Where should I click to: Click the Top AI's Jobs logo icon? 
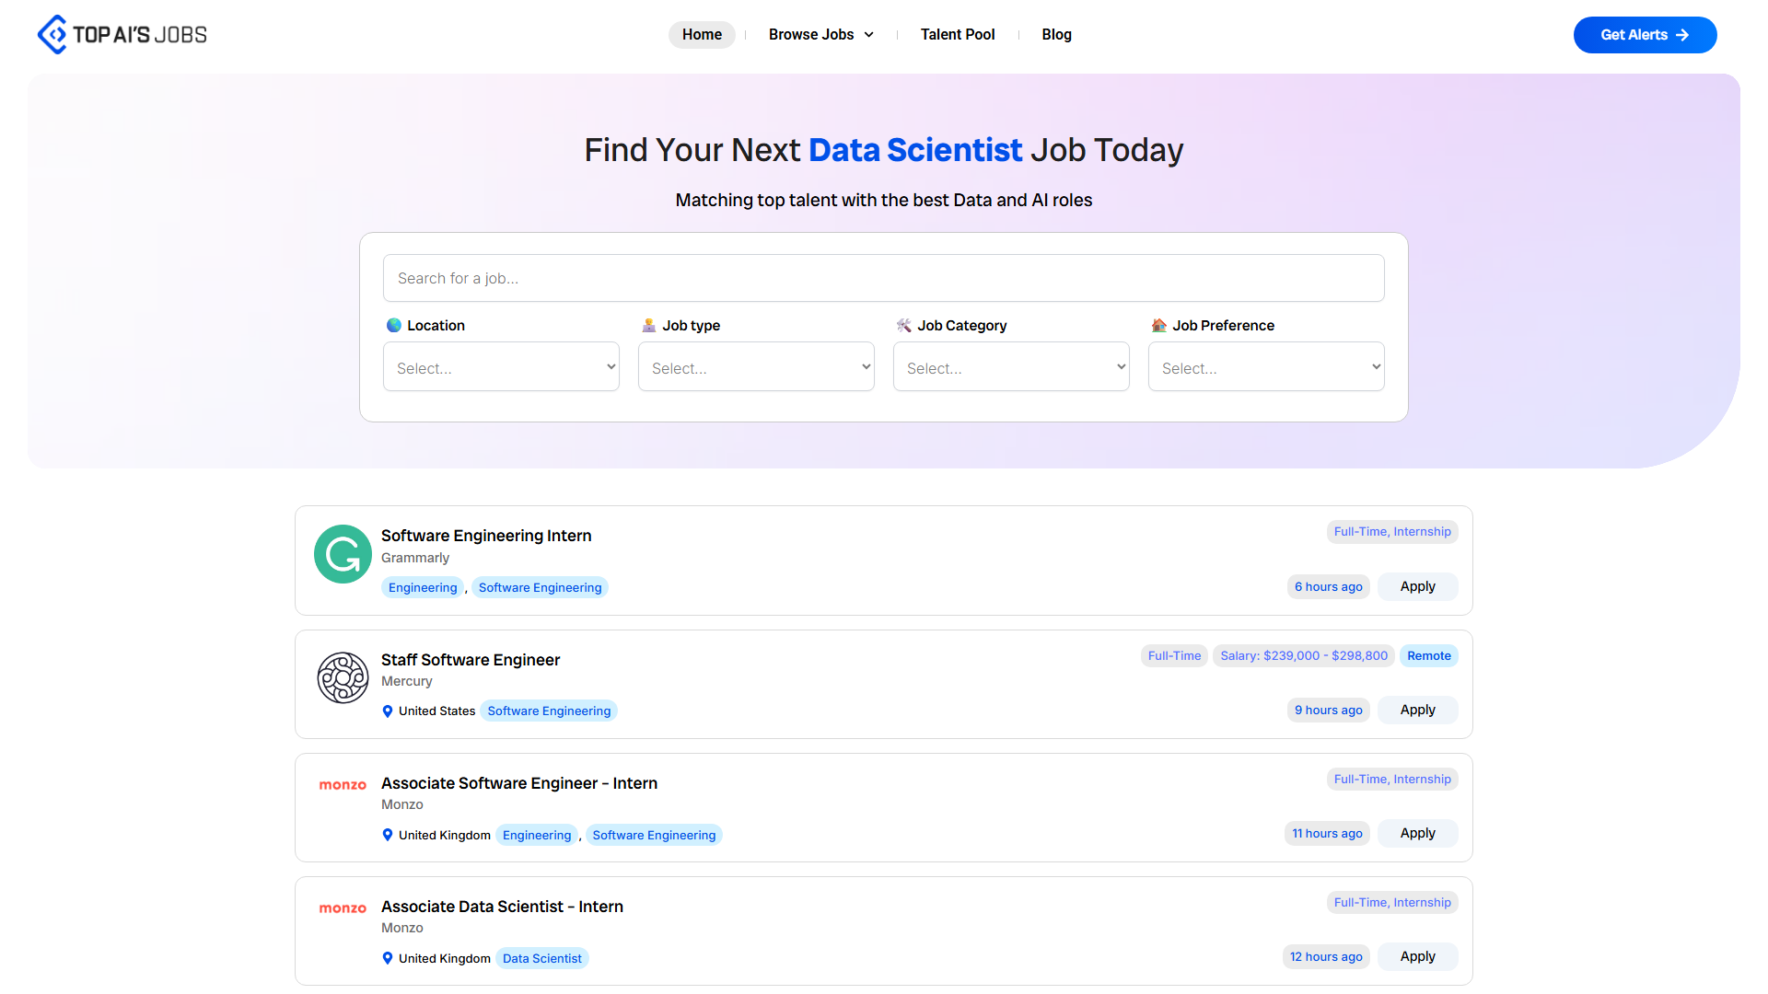click(54, 34)
